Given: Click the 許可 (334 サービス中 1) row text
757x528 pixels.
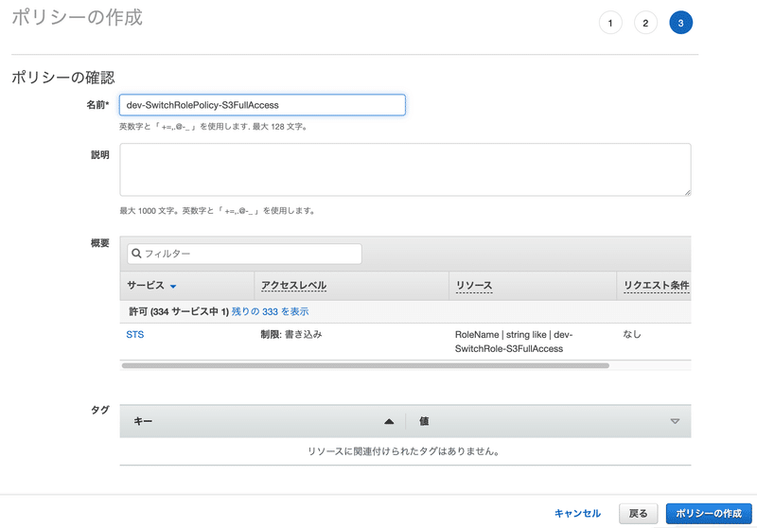Looking at the screenshot, I should pos(179,311).
